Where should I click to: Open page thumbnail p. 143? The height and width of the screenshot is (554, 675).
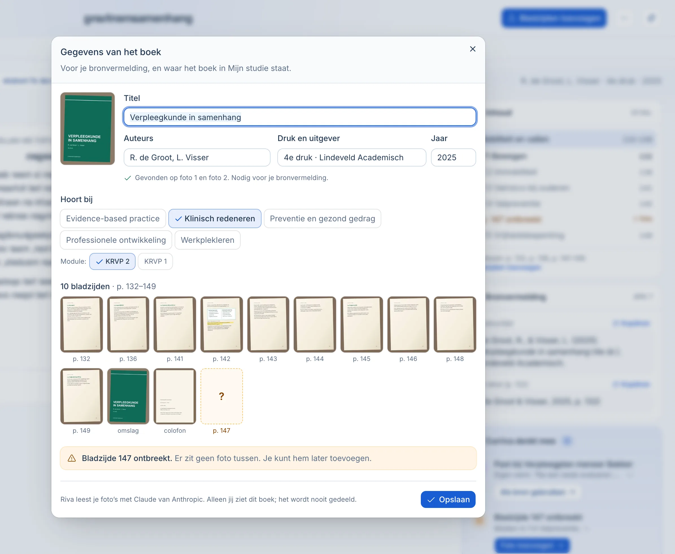[x=268, y=324]
